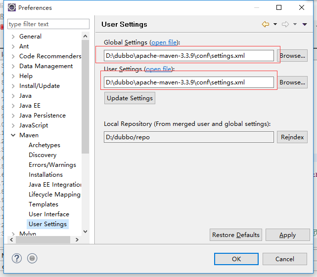Viewport: 317px width, 277px height.
Task: Collapse the Maven tree node
Action: point(13,135)
